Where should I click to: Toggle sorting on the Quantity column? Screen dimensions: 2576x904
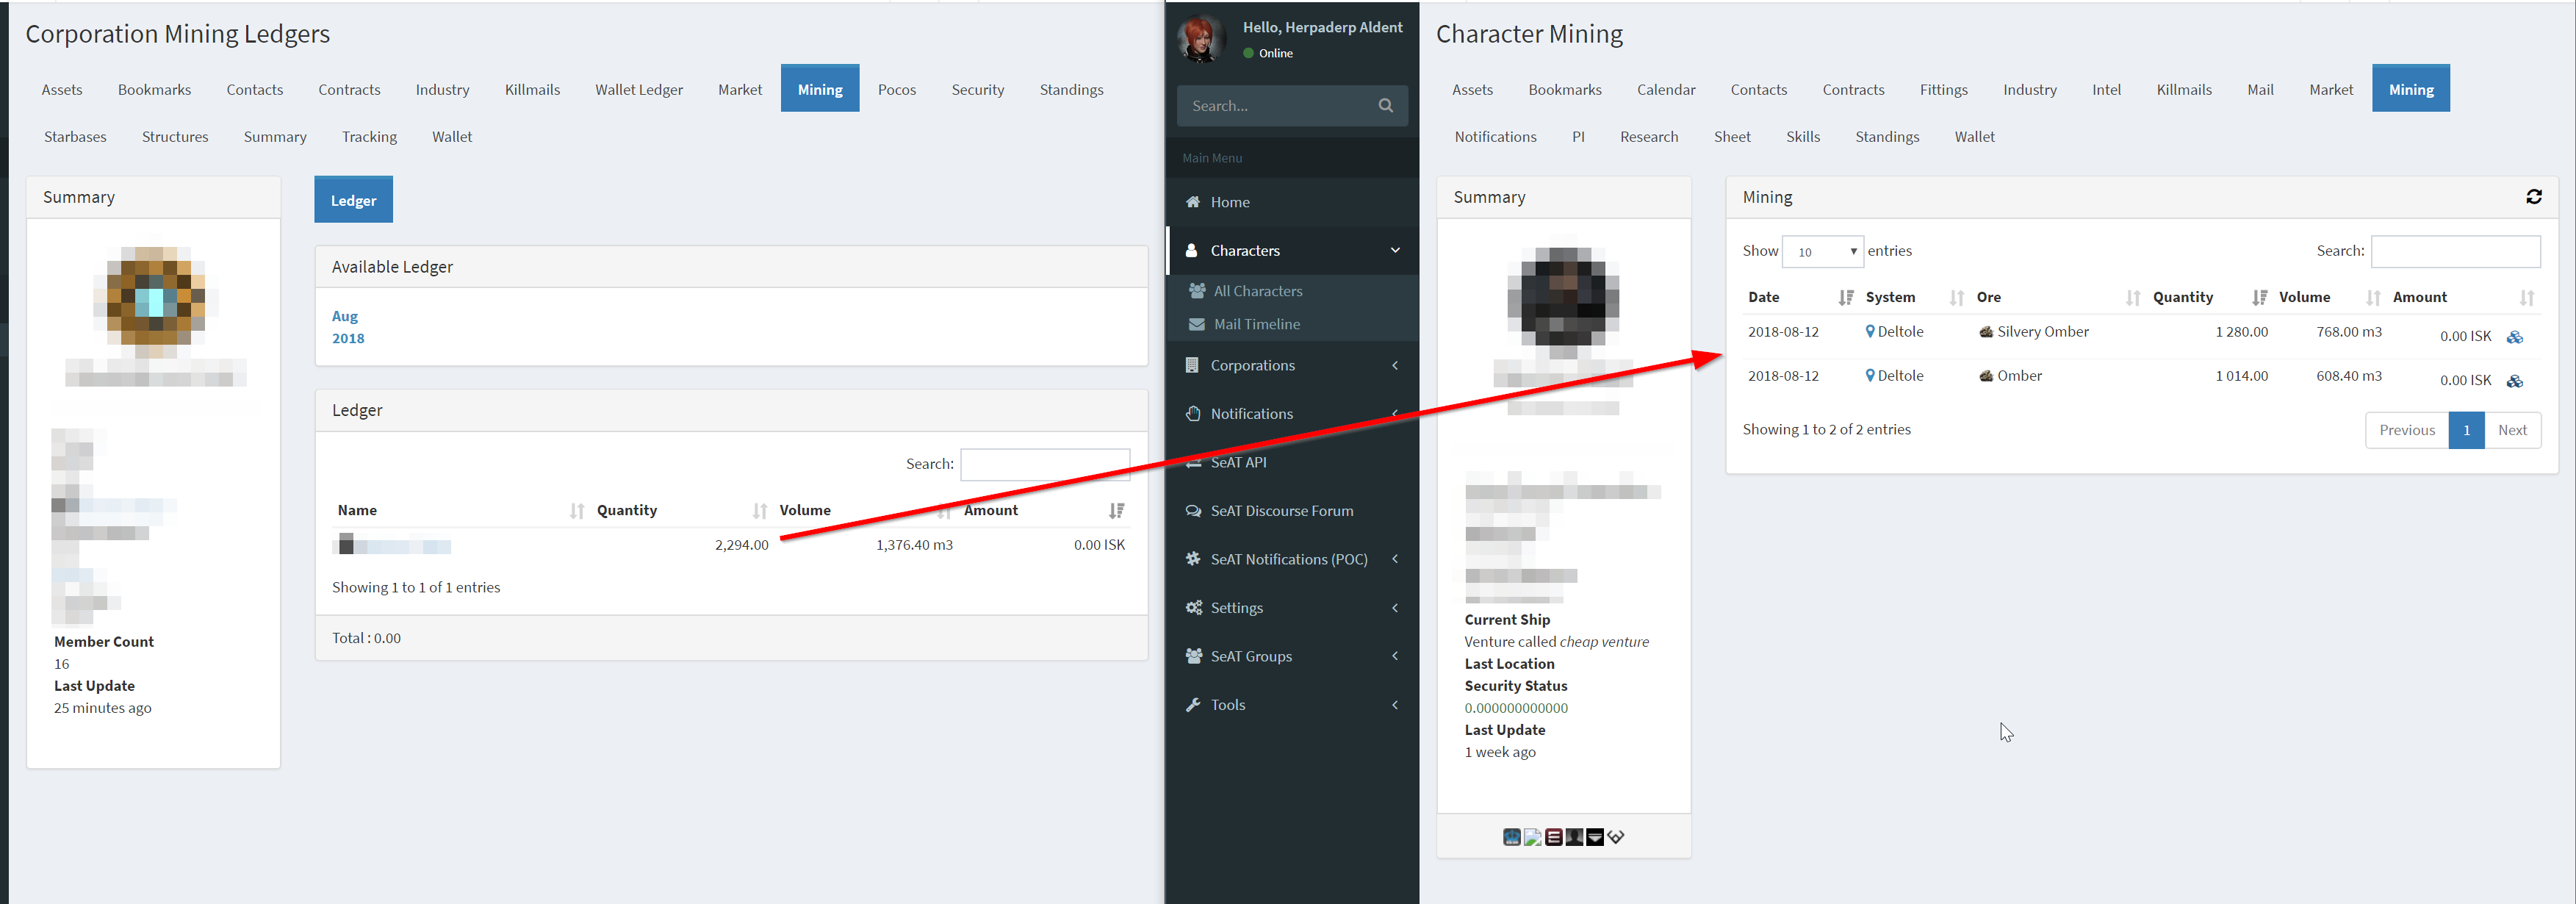point(2184,297)
